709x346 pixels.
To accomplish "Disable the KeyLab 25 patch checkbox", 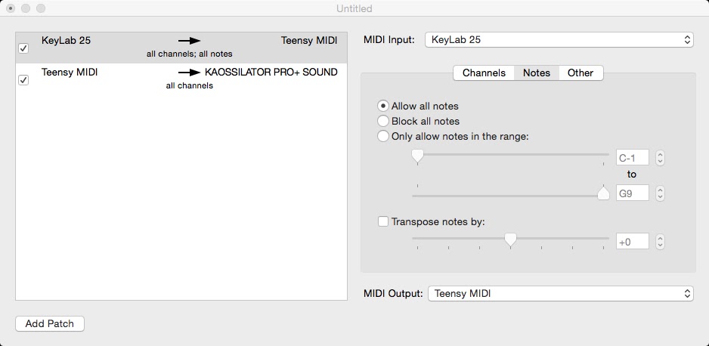I will [x=23, y=48].
